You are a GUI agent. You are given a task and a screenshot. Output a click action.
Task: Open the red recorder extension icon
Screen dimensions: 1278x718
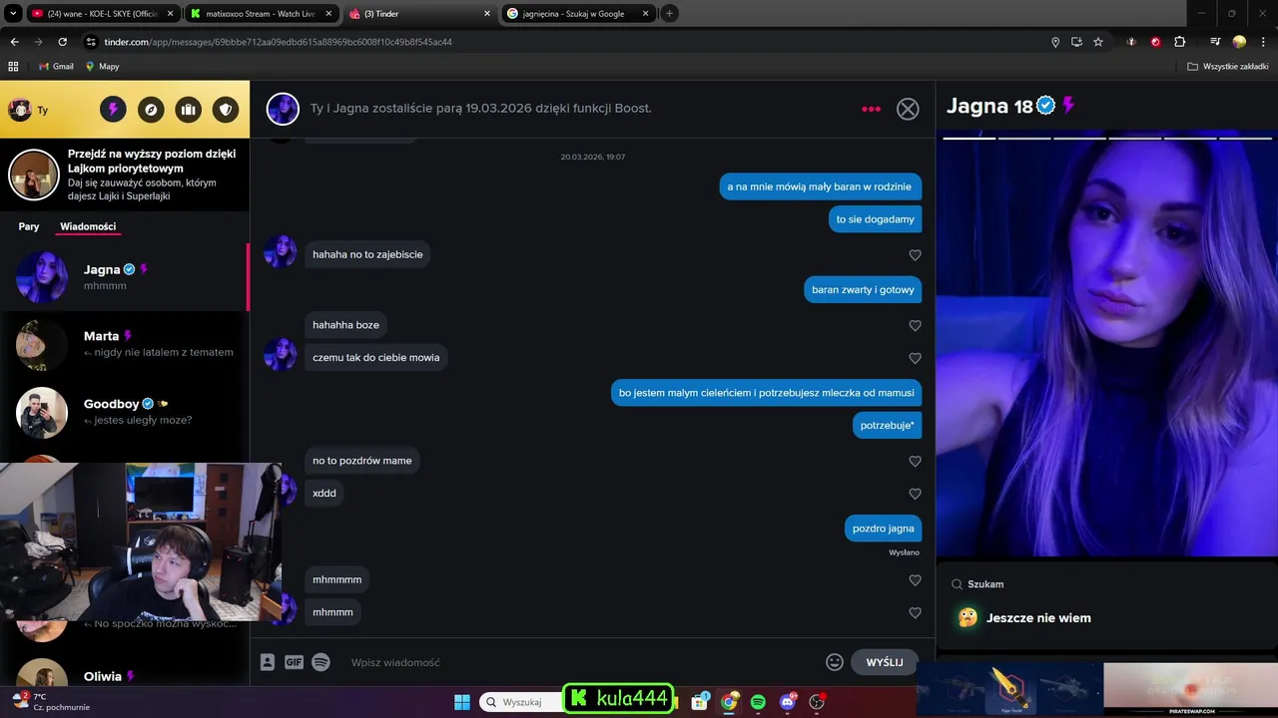1155,42
